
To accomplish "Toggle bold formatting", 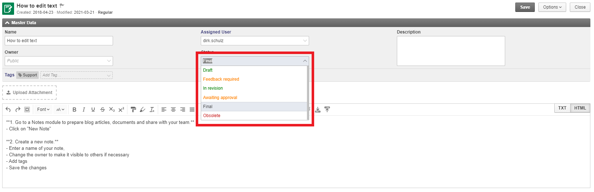I will 74,110.
